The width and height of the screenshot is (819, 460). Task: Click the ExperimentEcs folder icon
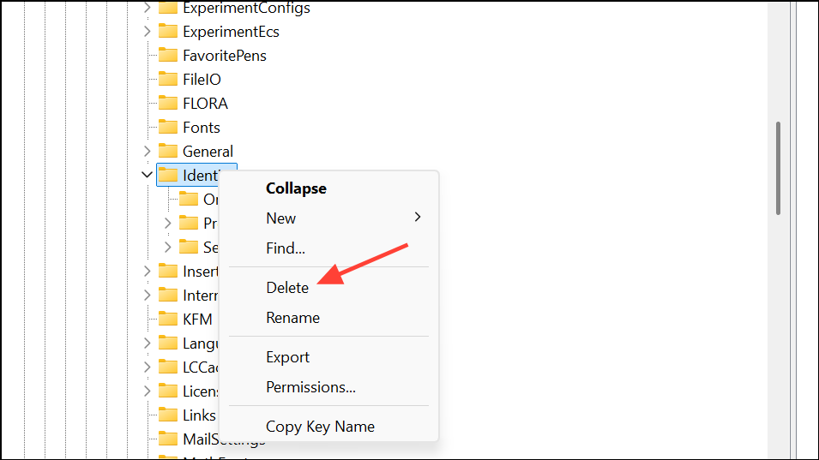coord(168,32)
